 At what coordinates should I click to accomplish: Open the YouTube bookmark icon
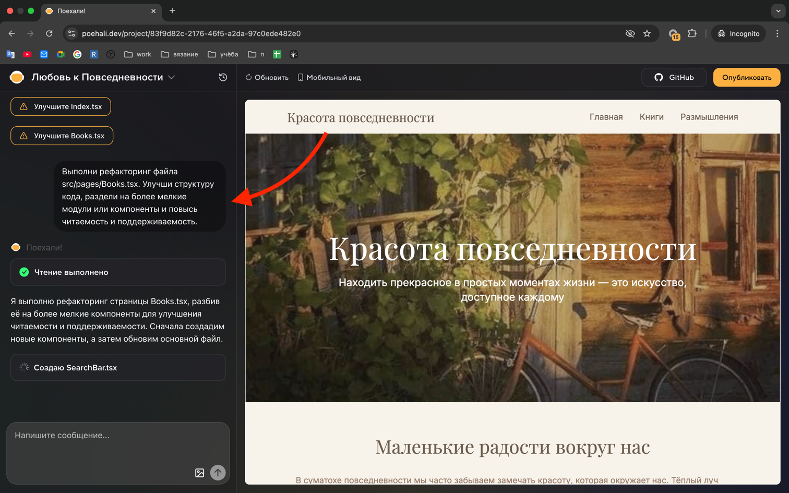coord(27,54)
